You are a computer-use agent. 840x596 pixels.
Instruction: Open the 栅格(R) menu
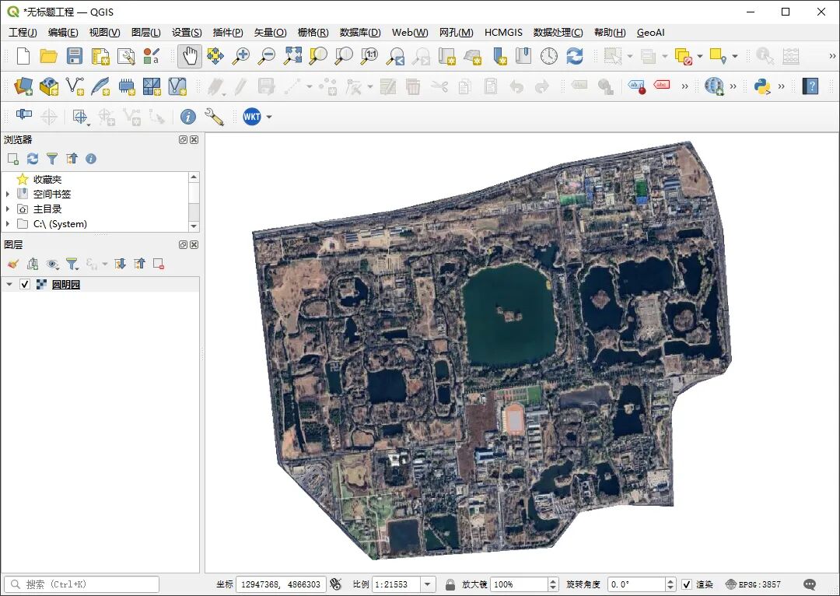[313, 32]
